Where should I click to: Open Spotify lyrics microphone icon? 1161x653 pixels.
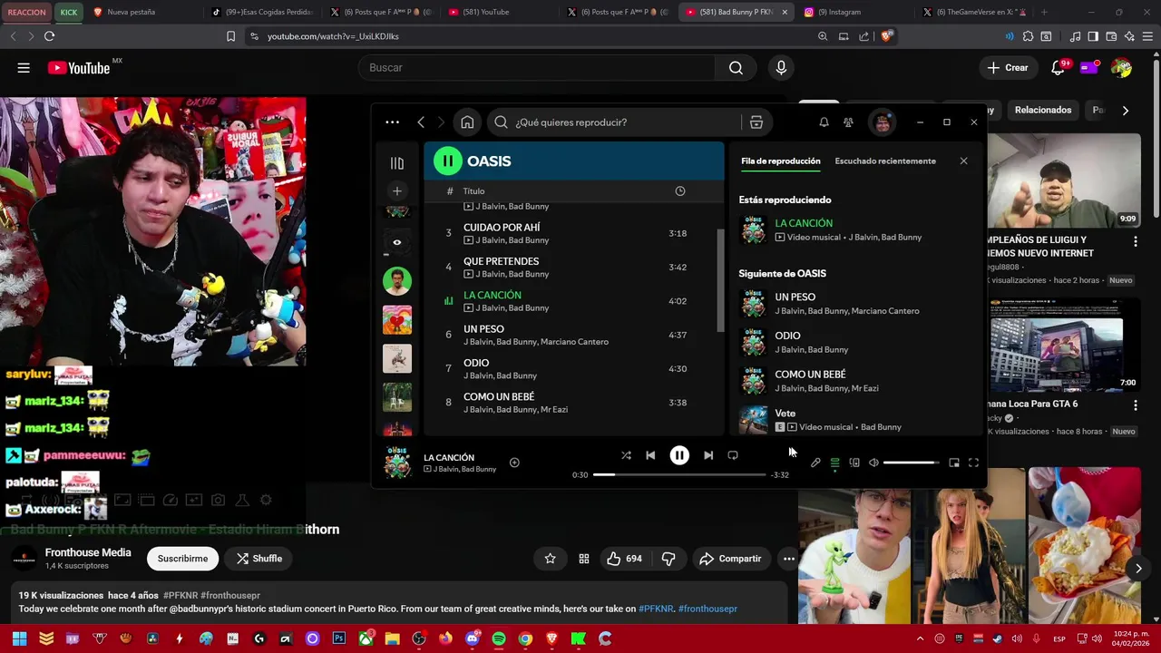[x=815, y=463]
